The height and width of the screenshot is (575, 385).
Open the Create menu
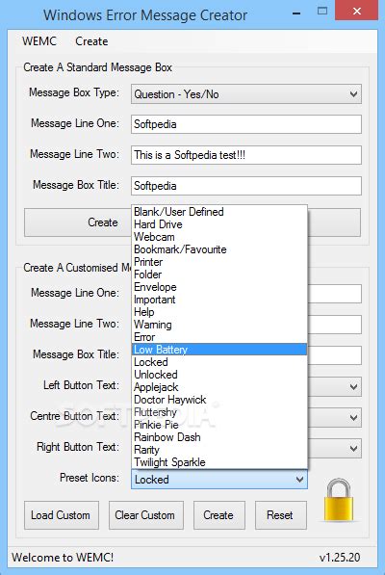pos(91,41)
